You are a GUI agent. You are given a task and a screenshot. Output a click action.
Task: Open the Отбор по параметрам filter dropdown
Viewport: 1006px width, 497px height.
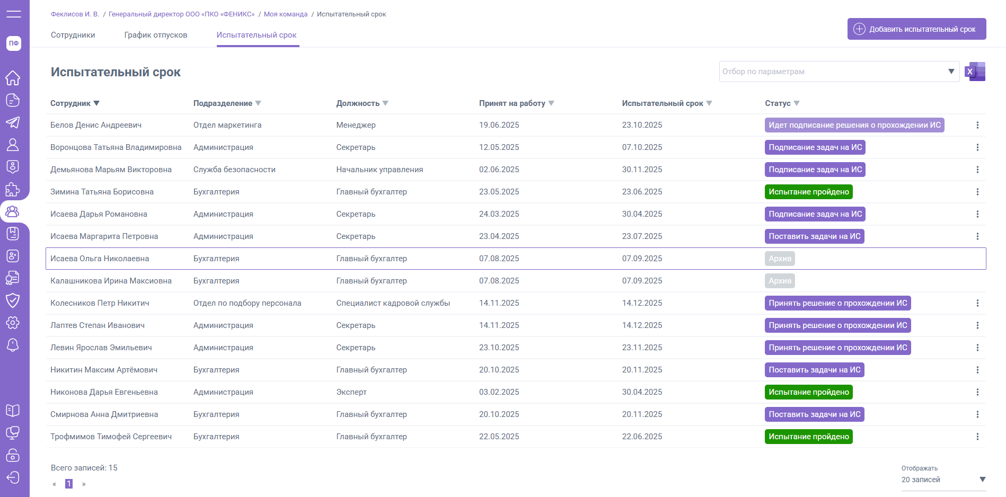click(x=839, y=72)
